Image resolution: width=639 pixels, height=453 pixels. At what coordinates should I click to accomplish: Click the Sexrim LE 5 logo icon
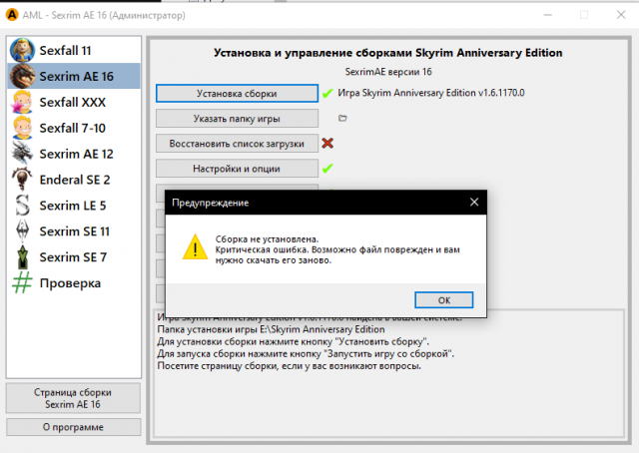[x=22, y=206]
